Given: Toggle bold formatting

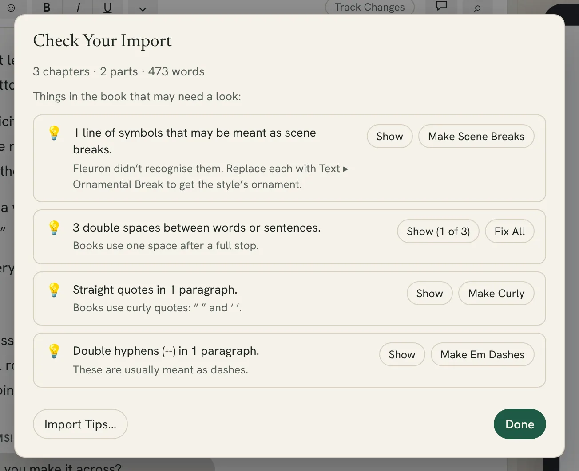Looking at the screenshot, I should coord(47,7).
